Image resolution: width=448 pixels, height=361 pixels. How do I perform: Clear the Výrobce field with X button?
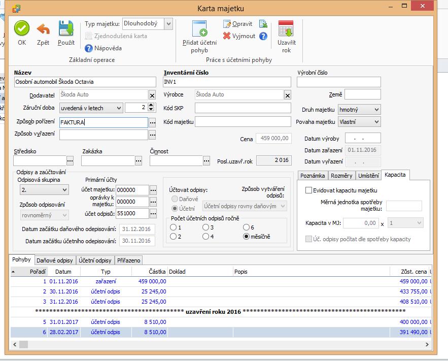(288, 95)
